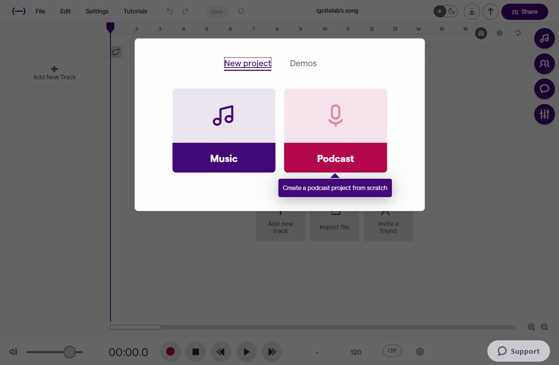Toggle the cycle loop icon on the ruler
Image resolution: width=559 pixels, height=365 pixels.
518,33
